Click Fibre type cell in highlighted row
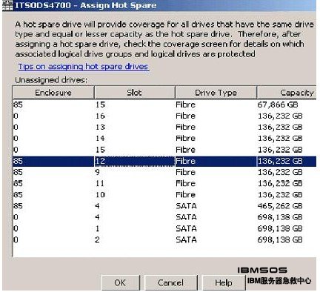 click(x=216, y=161)
